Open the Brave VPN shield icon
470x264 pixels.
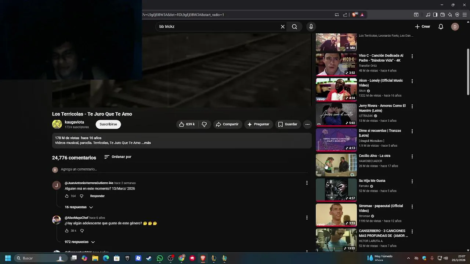(457, 15)
